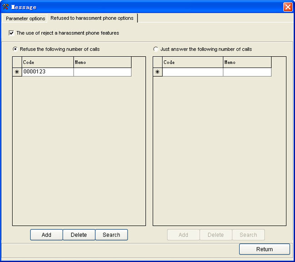Screen dimensions: 295x262
Task: Click empty Code cell in answer list
Action: [x=192, y=72]
